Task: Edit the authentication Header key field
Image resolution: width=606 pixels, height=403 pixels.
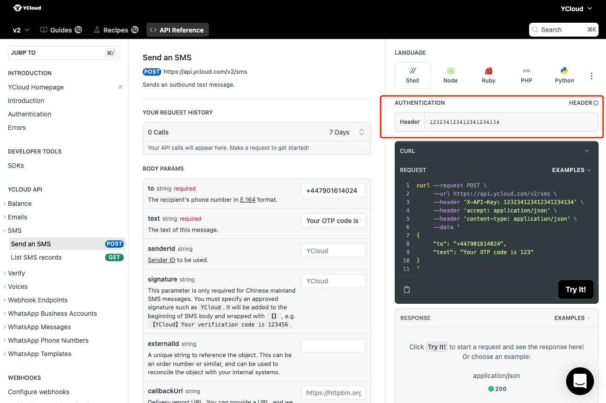Action: tap(511, 122)
